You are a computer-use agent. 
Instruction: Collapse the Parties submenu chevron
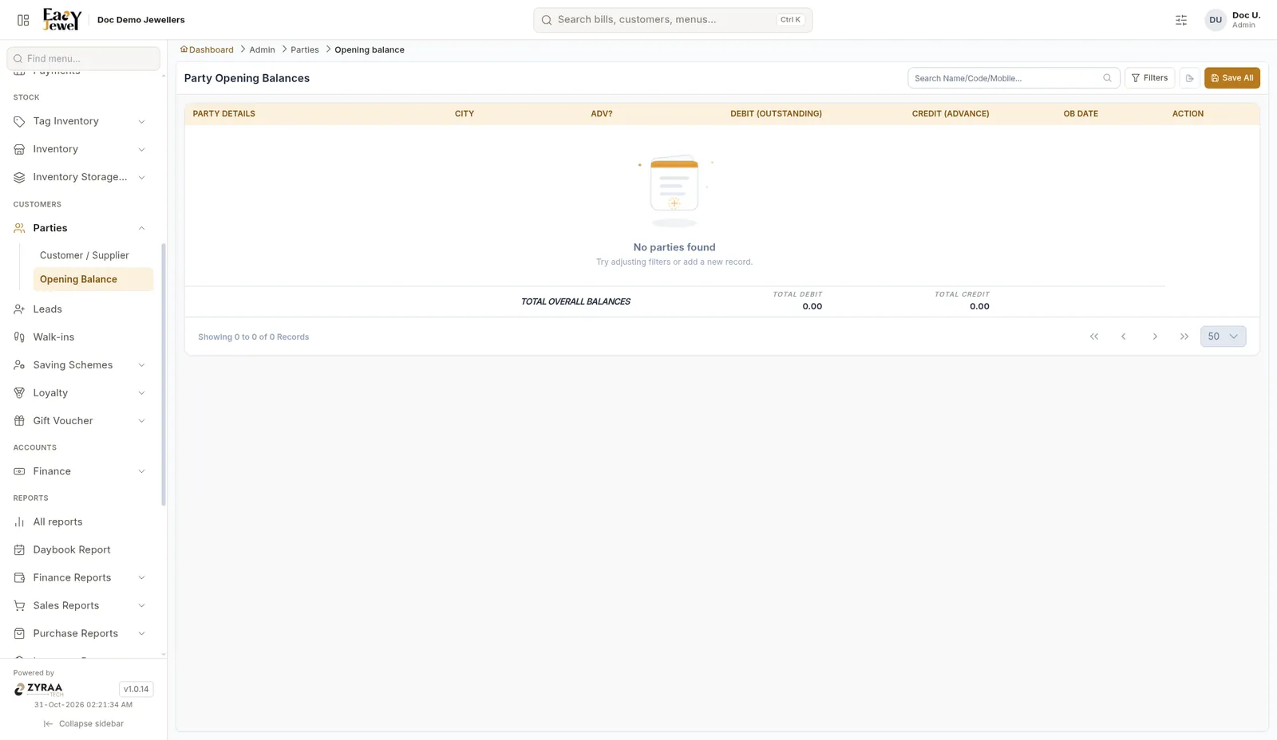(x=141, y=228)
